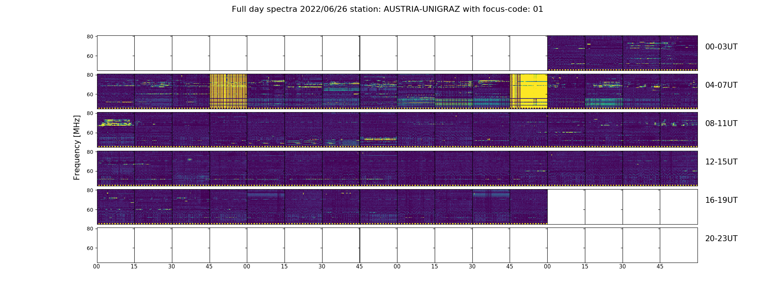Click the 'Frequency [MHz]' y-axis label

(77, 147)
